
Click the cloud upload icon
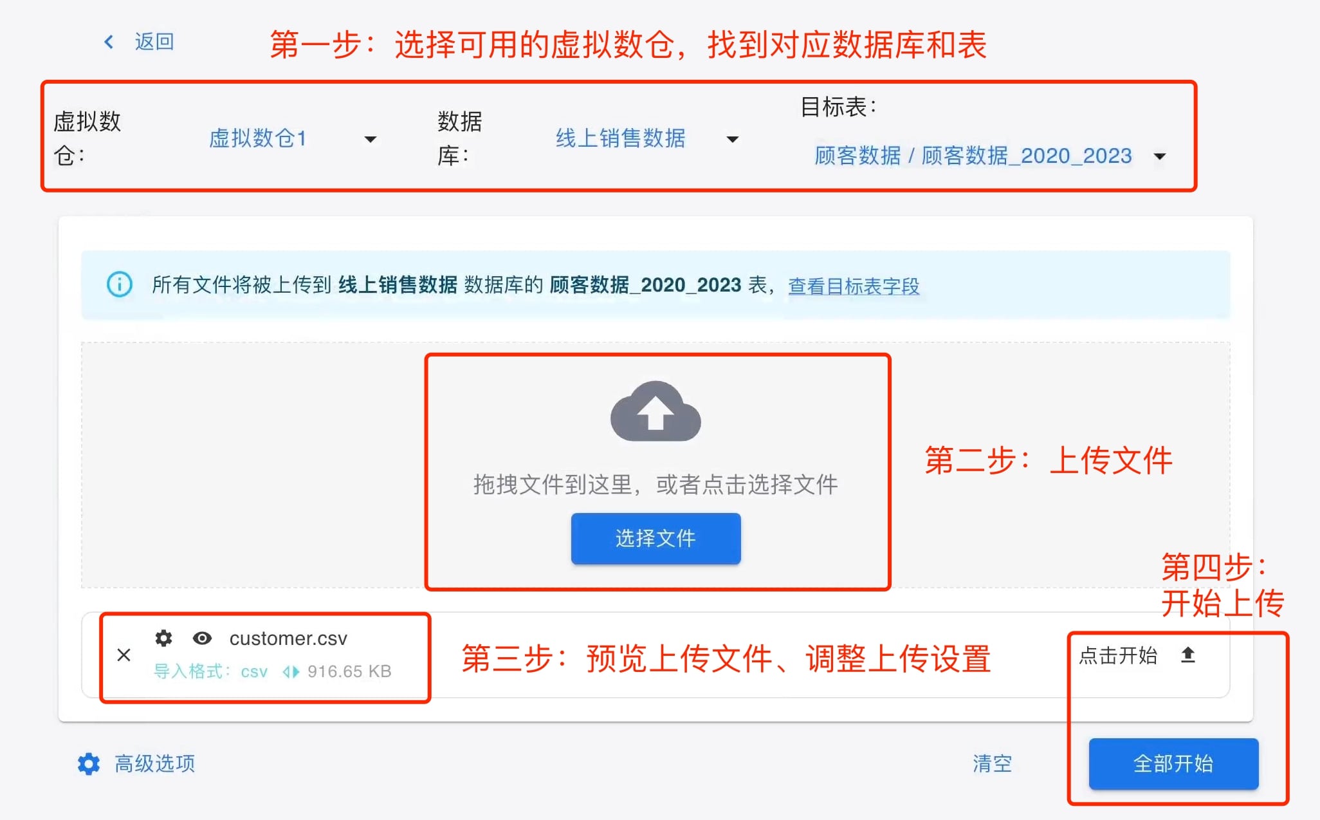click(655, 412)
